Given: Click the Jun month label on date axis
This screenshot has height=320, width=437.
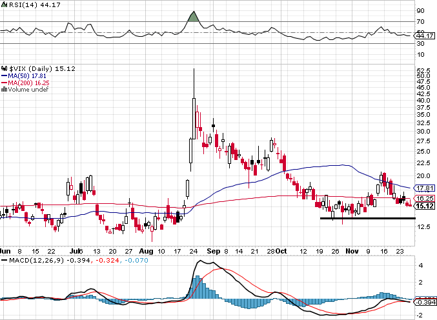Looking at the screenshot, I should coord(5,251).
